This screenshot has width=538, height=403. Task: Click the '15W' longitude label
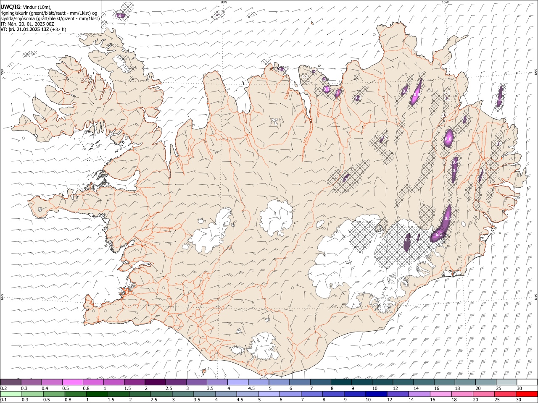[445, 2]
